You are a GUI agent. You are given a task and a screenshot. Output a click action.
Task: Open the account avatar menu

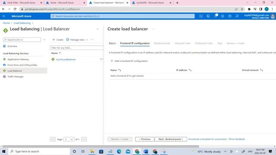(273, 16)
